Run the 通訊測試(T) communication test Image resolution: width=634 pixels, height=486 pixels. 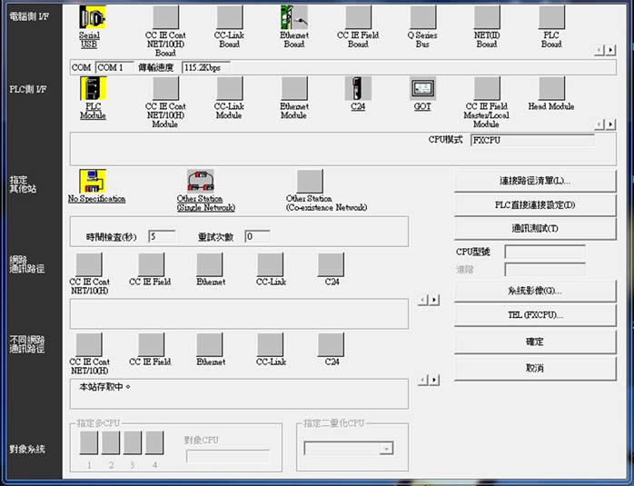tap(534, 228)
